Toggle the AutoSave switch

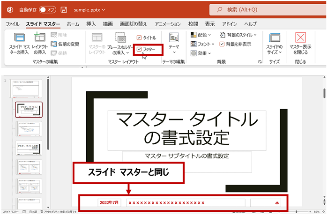click(47, 9)
